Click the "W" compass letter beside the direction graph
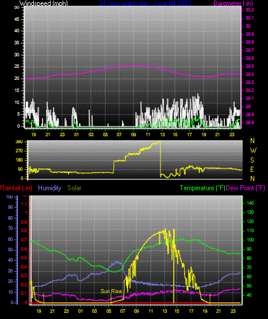 pos(253,151)
